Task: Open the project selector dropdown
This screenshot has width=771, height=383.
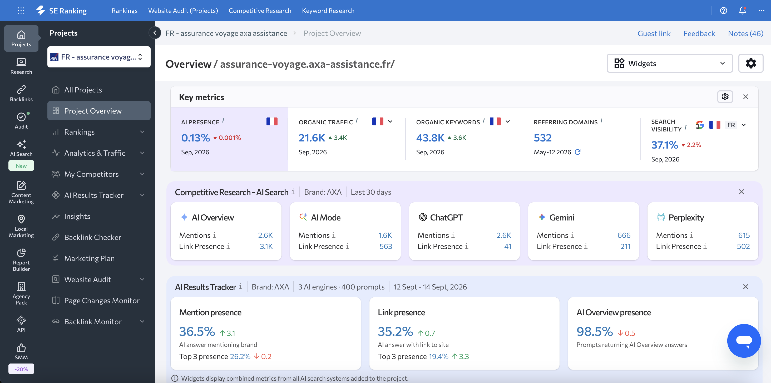Action: coord(99,57)
